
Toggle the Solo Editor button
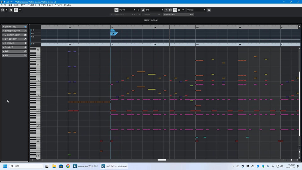(3, 10)
